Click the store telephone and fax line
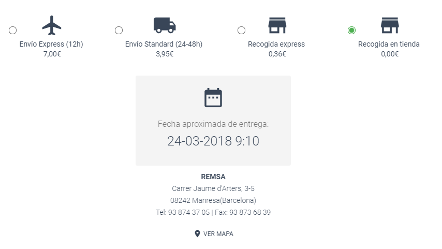 (x=213, y=212)
